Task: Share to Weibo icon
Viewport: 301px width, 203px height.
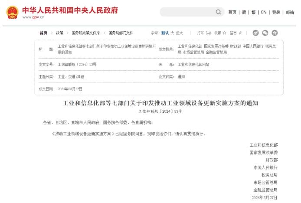Action: [x=256, y=33]
